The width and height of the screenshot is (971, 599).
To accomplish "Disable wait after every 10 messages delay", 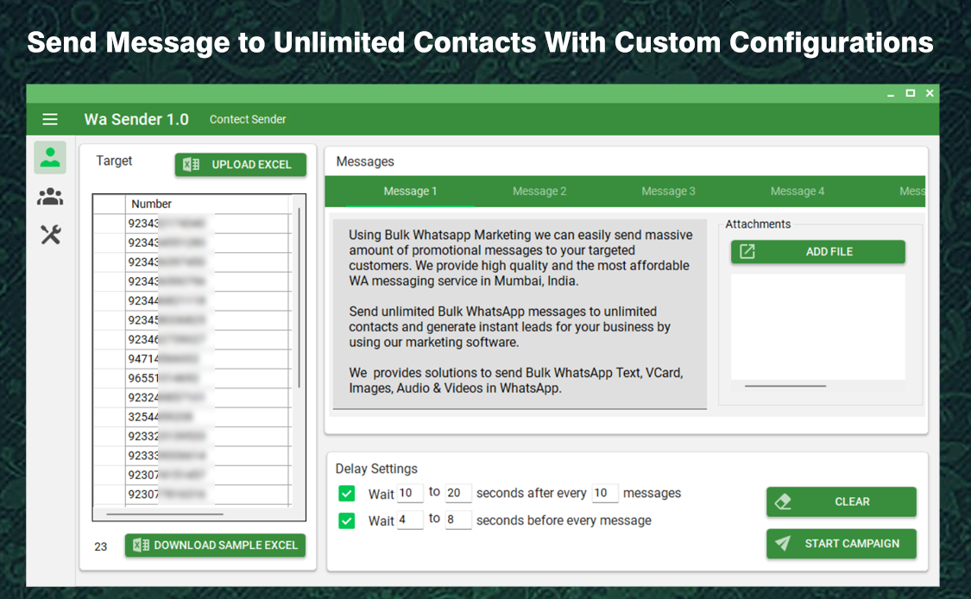I will coord(346,493).
